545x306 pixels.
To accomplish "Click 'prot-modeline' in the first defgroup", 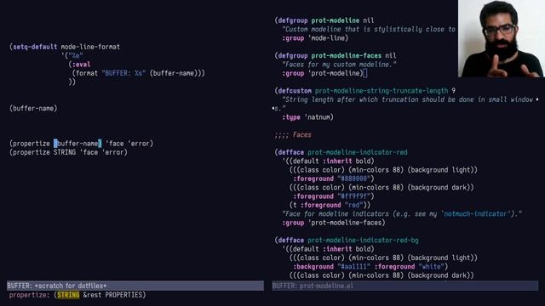I will pyautogui.click(x=335, y=20).
